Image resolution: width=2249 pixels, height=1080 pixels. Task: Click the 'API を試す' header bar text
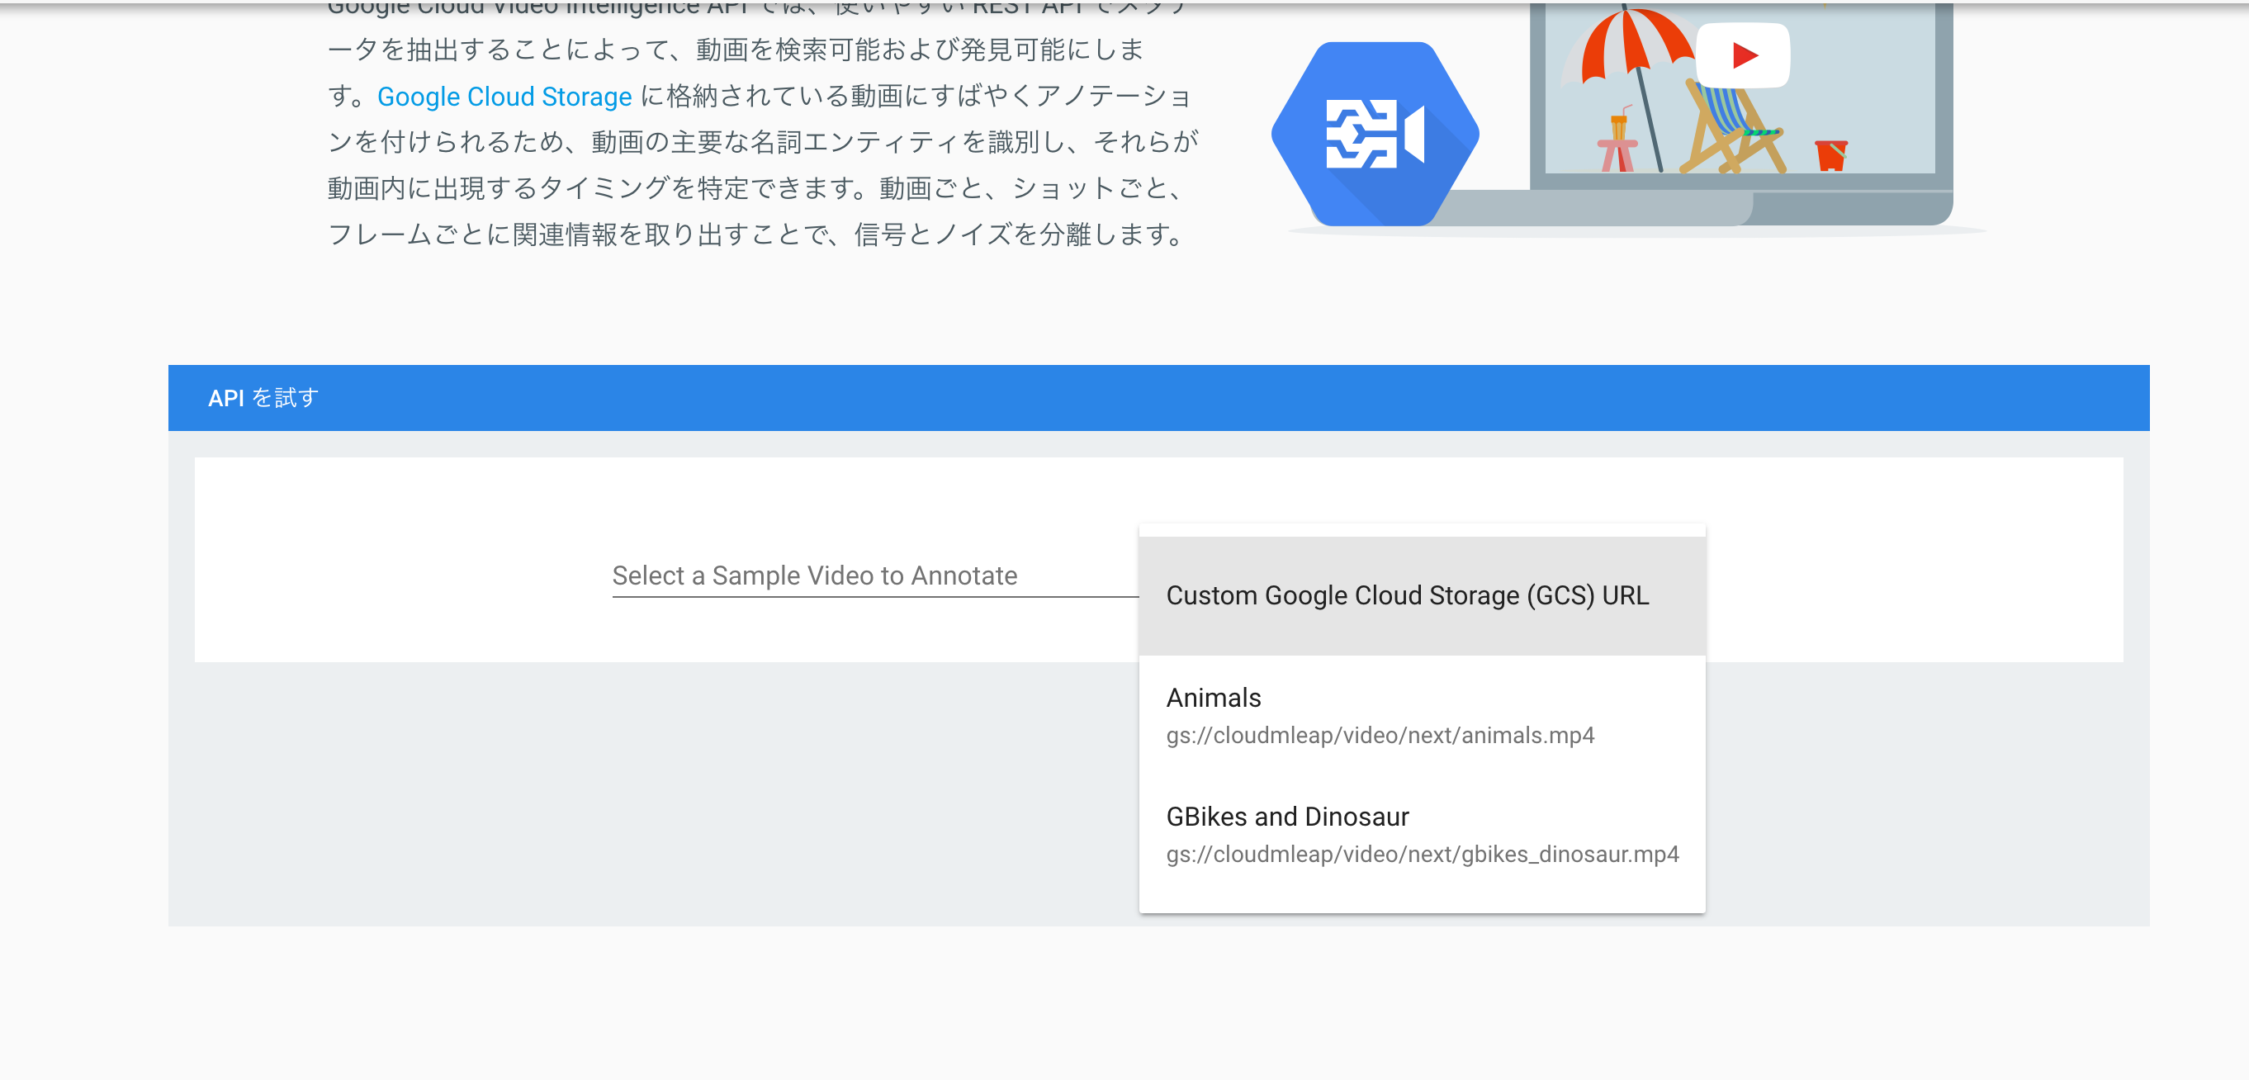(x=263, y=398)
